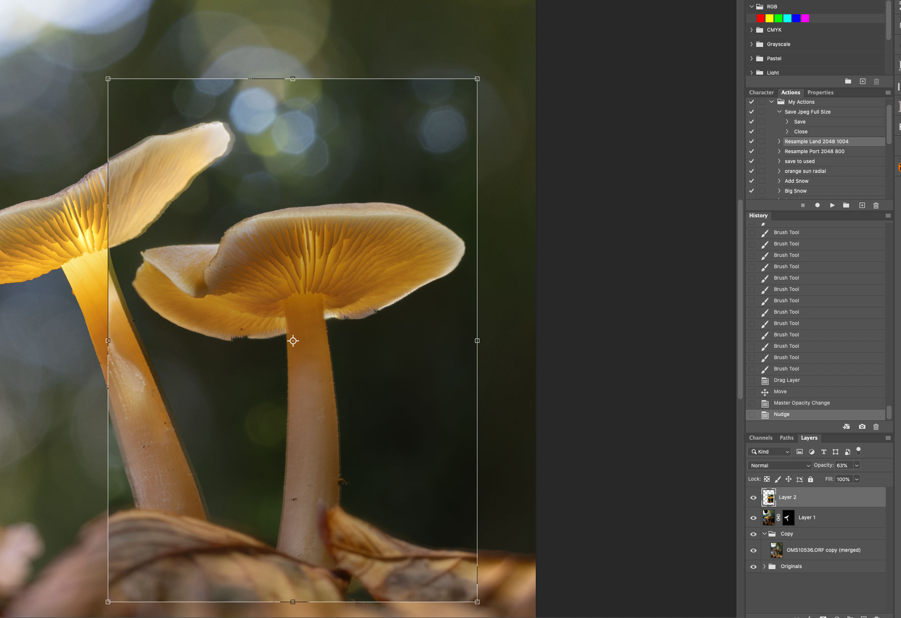Open the Character panel tab
The width and height of the screenshot is (901, 618).
pyautogui.click(x=761, y=92)
